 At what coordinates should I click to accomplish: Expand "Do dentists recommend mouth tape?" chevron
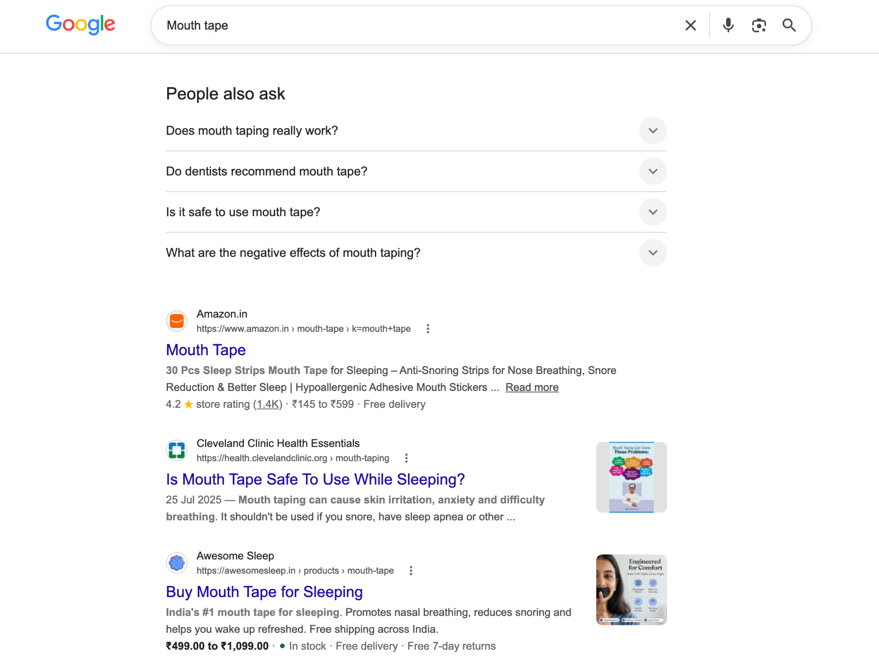[653, 171]
